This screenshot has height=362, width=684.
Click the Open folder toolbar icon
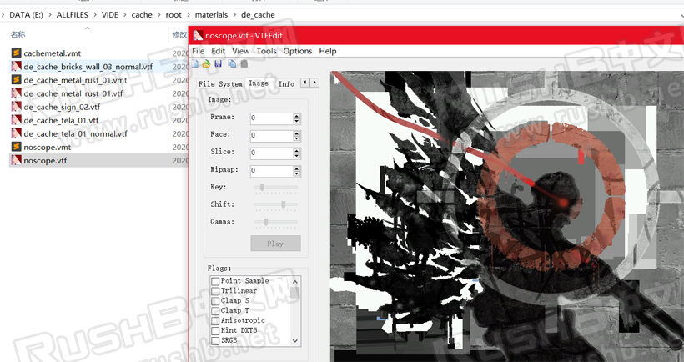[x=205, y=63]
